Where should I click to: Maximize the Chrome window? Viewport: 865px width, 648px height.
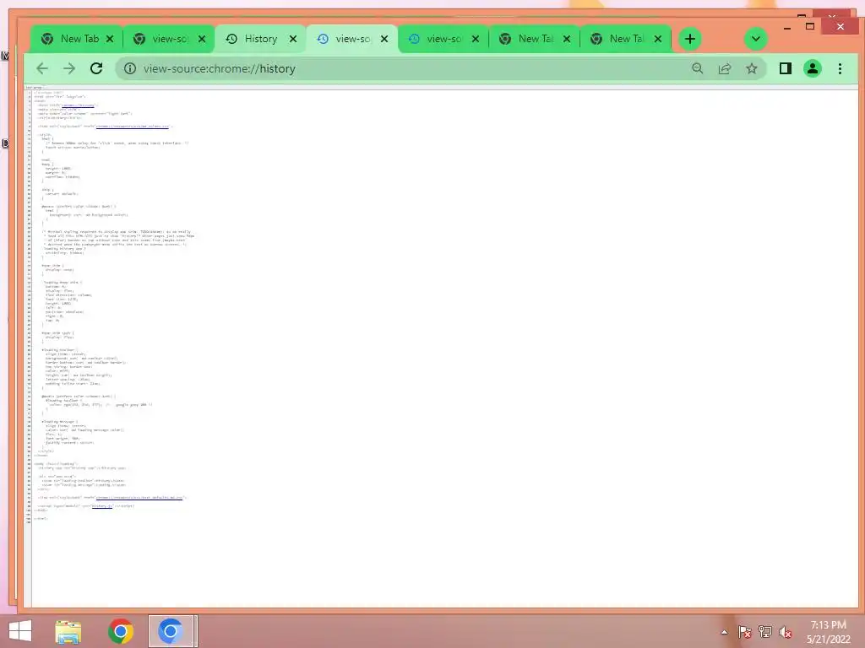tap(810, 26)
